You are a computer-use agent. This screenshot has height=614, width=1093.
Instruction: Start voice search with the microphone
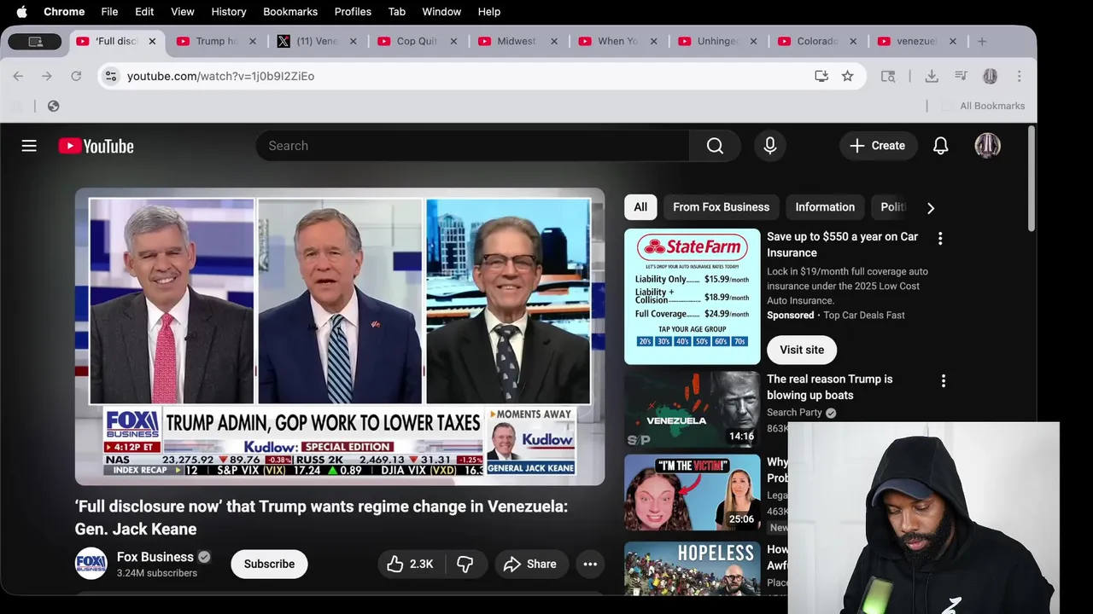[x=769, y=146]
